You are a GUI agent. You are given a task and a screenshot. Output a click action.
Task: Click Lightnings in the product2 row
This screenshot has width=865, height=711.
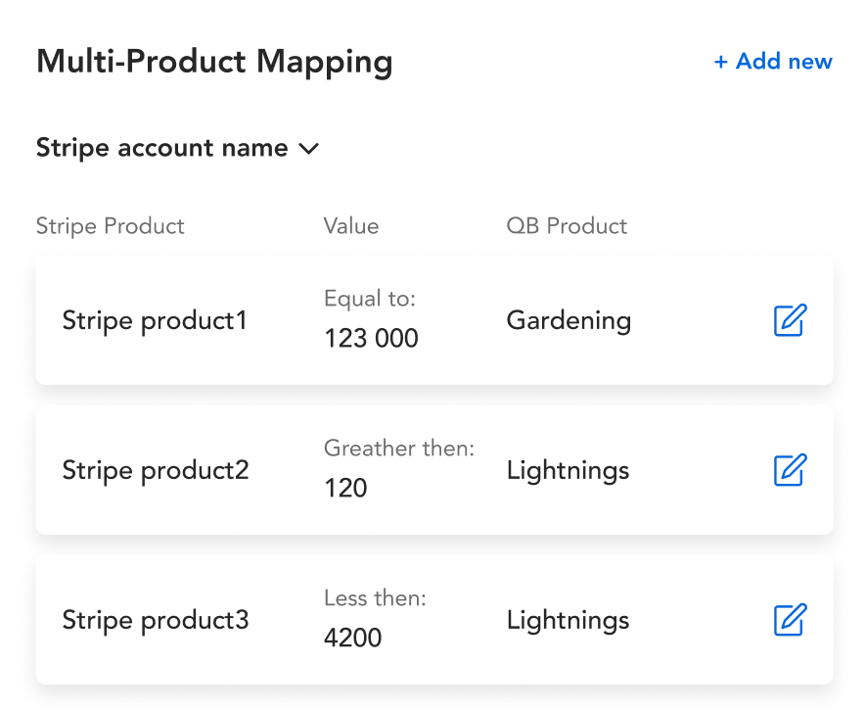coord(568,471)
